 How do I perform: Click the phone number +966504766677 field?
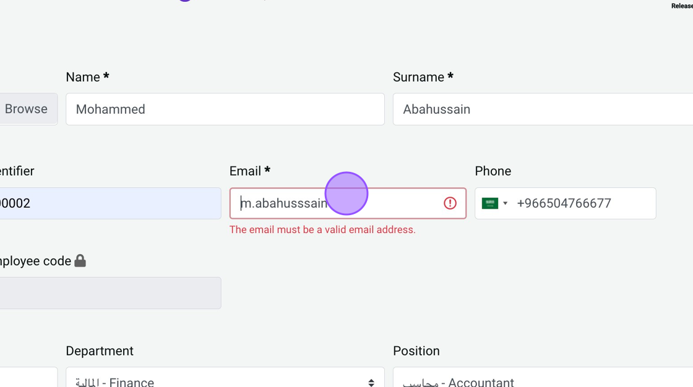pyautogui.click(x=582, y=203)
